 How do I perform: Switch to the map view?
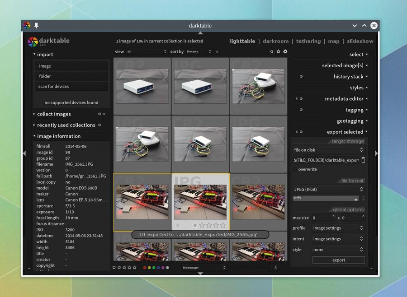tap(334, 41)
